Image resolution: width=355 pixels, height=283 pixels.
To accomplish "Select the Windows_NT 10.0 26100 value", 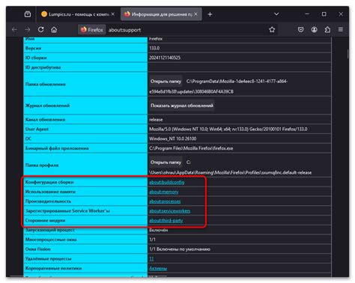I will tap(173, 139).
